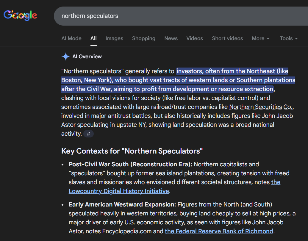Click the Google doodle logo

[x=20, y=15]
